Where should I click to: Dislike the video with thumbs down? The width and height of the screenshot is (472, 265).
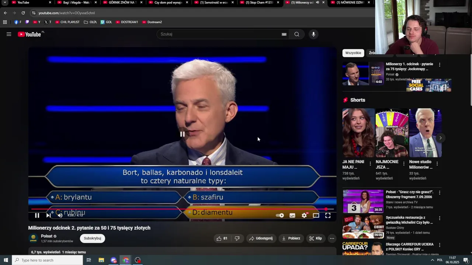pos(237,238)
